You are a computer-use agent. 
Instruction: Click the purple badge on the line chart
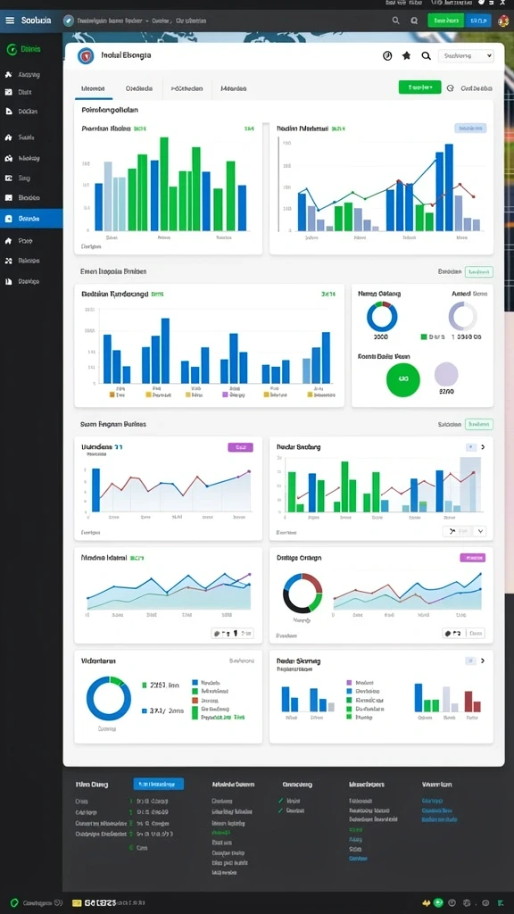tap(240, 447)
